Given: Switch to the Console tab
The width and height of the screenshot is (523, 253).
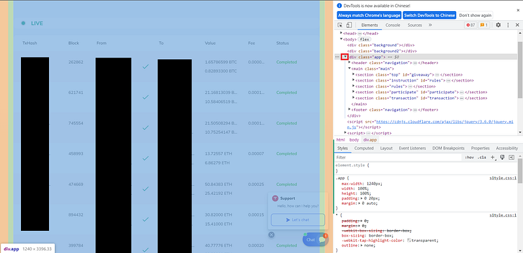Looking at the screenshot, I should (393, 25).
